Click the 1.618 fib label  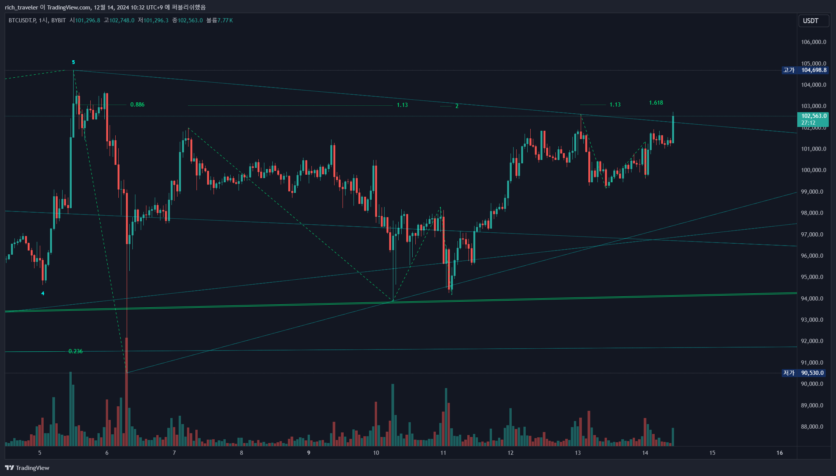[x=656, y=103]
